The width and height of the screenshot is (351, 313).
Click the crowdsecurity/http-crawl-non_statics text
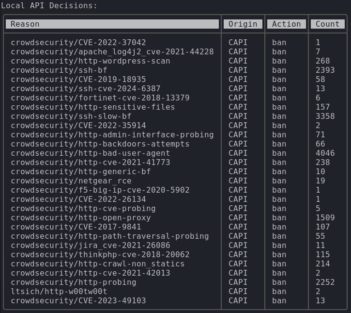tap(98, 264)
